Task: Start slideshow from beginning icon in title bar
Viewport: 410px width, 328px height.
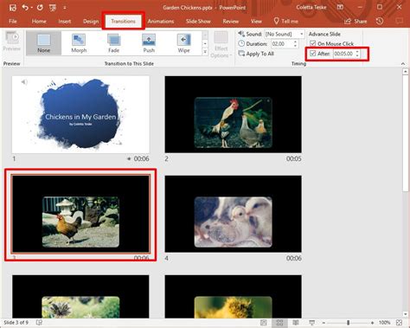Action: [53, 8]
